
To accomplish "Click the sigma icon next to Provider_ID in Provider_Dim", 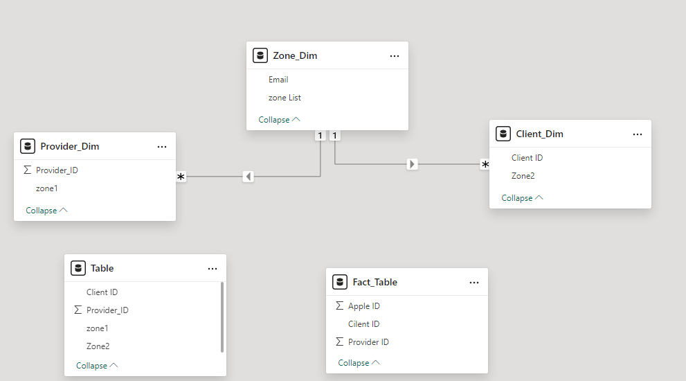I will tap(27, 170).
